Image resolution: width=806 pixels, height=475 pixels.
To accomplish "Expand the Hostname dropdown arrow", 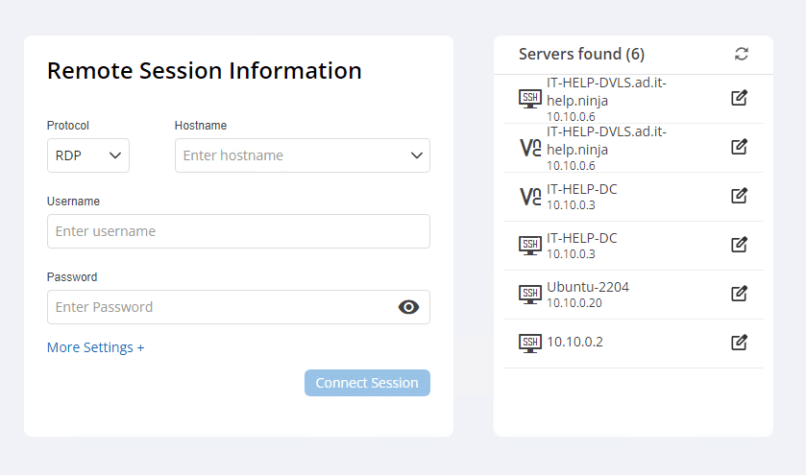I will 417,155.
